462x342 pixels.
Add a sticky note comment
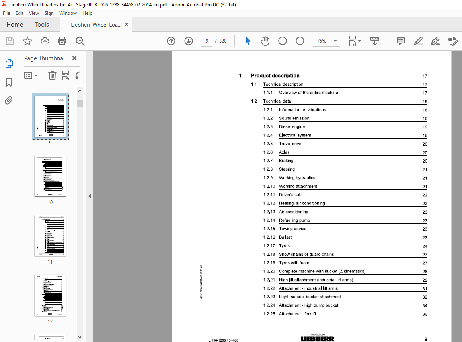click(400, 41)
